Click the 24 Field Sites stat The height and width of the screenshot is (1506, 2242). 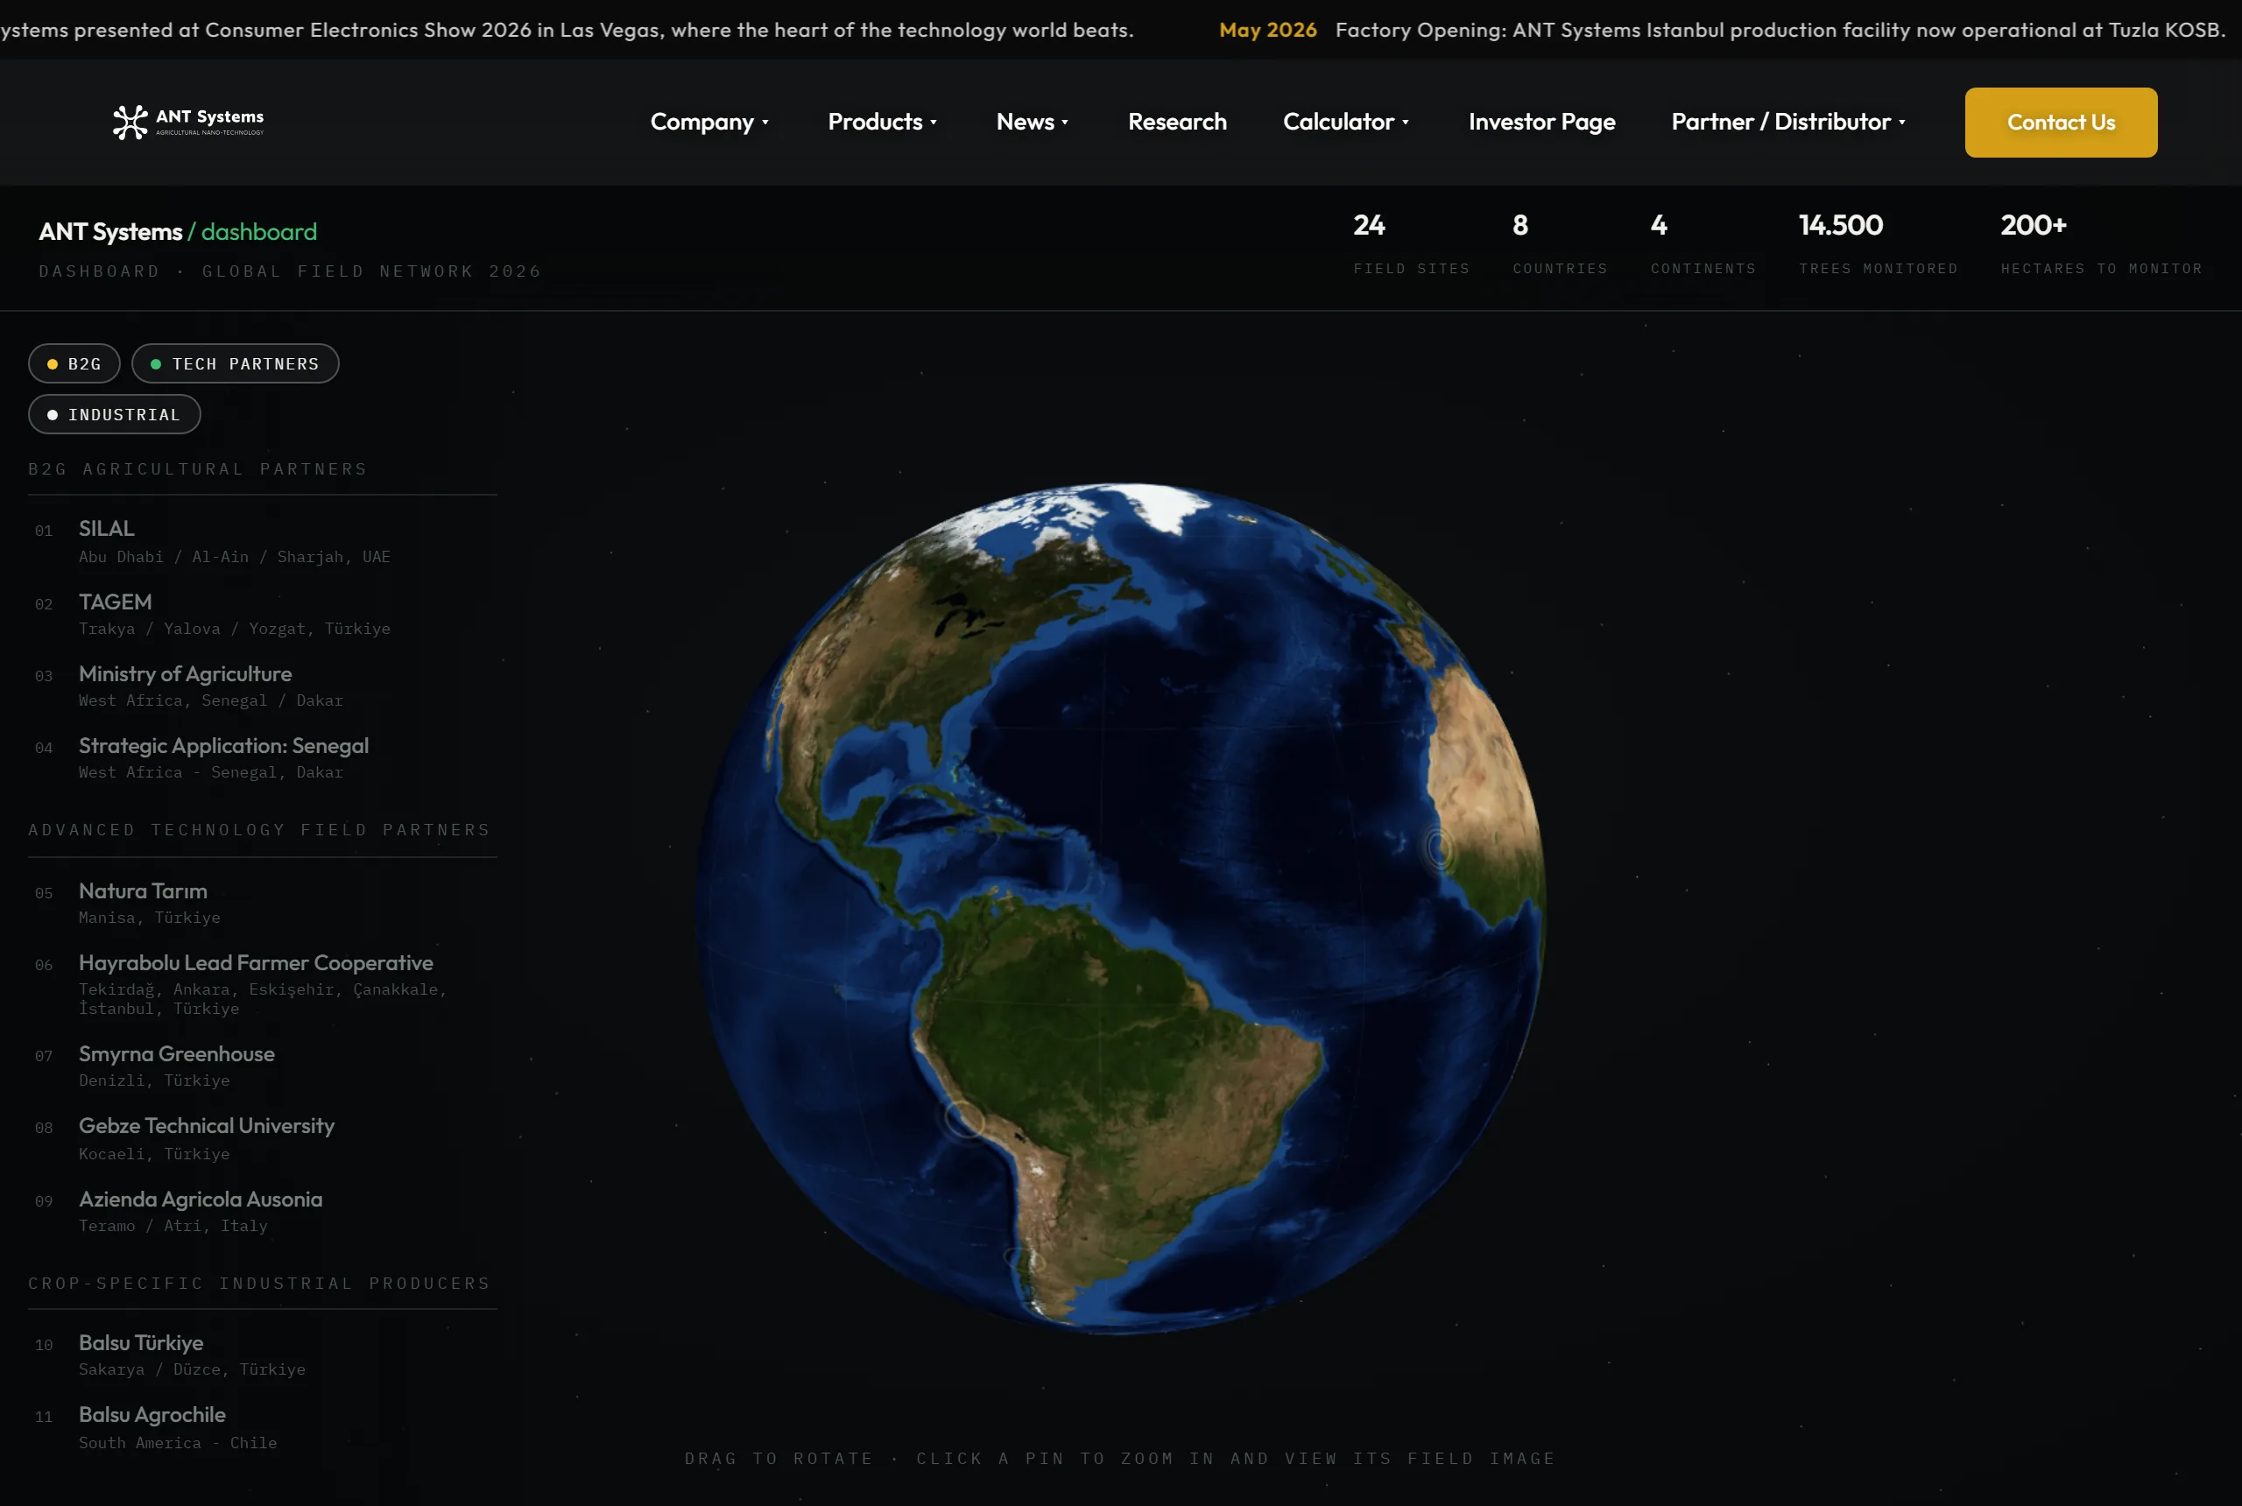click(x=1411, y=244)
